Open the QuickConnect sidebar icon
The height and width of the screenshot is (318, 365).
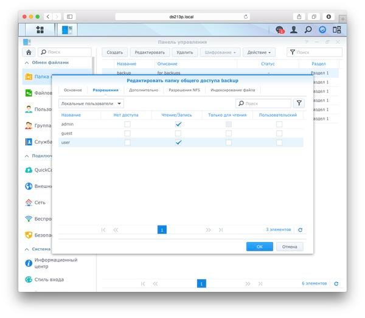coord(29,170)
